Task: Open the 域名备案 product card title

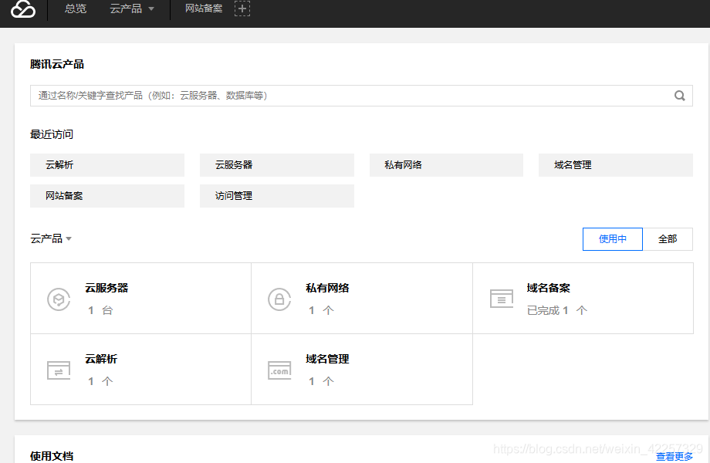Action: tap(549, 288)
